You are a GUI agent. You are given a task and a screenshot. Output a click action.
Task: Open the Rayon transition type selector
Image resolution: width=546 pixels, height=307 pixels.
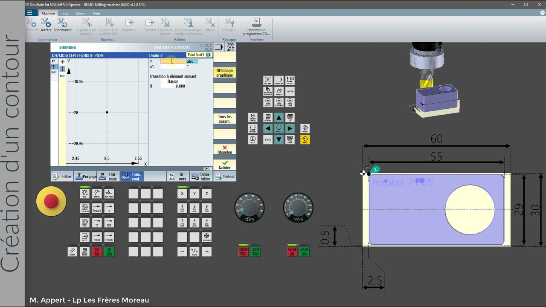[x=173, y=81]
